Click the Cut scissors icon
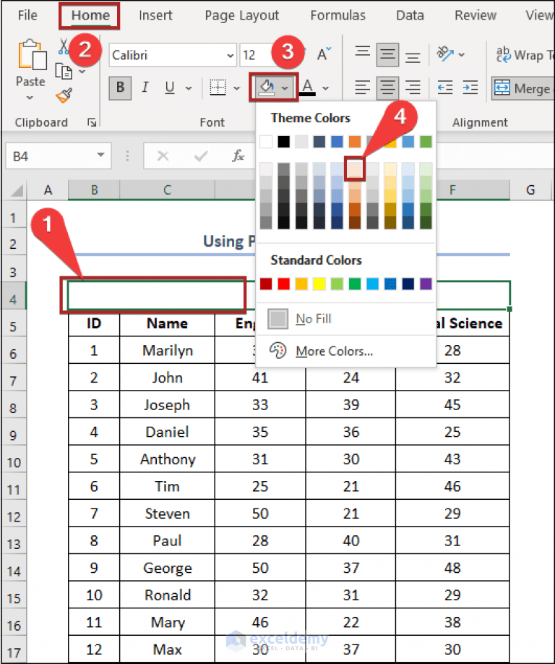555x664 pixels. coord(63,46)
